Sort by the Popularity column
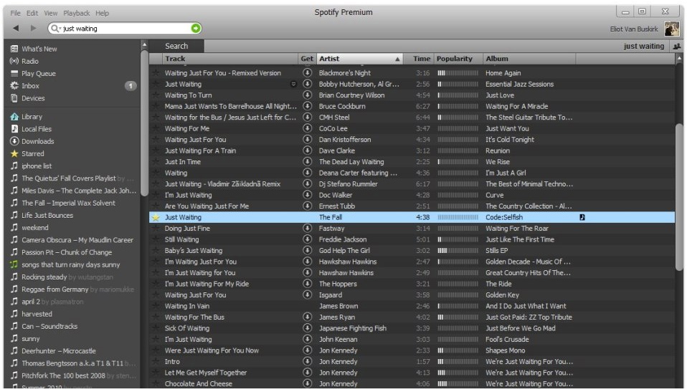 coord(458,59)
